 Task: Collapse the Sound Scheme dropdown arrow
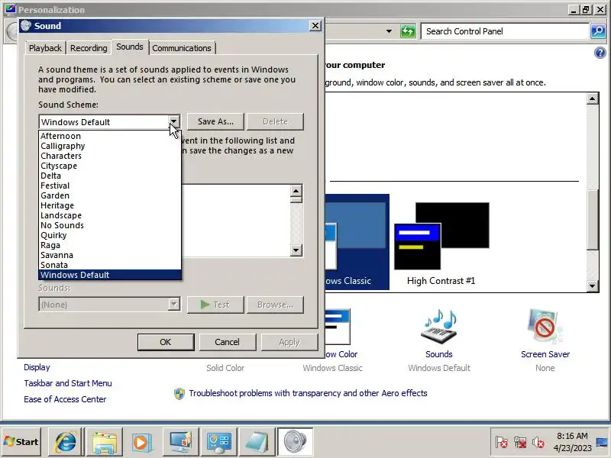point(174,122)
